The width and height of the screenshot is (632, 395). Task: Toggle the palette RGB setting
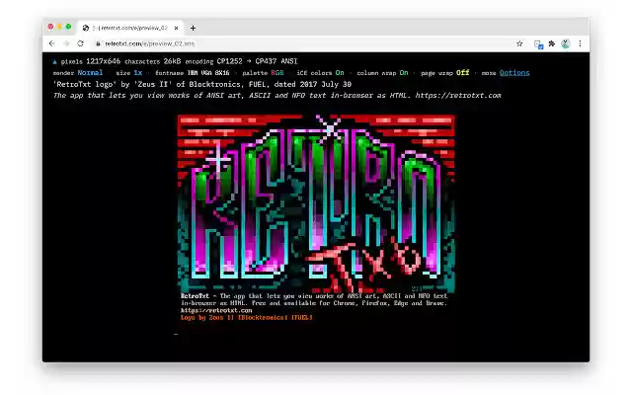[x=277, y=72]
